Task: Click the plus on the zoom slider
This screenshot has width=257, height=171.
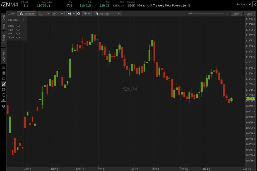Action: click(x=227, y=13)
